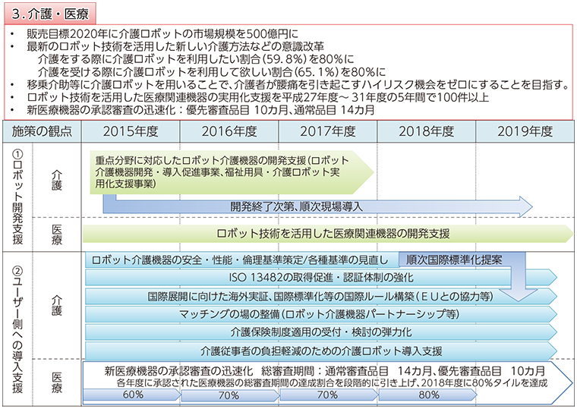
Task: Click the '開発終了次第、順次現場導入' arrow
Action: [x=317, y=205]
